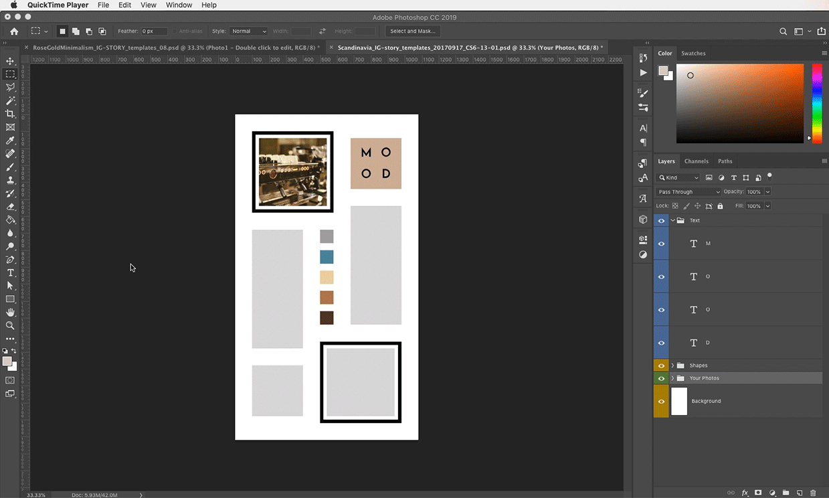The width and height of the screenshot is (829, 498).
Task: Hide the M text layer
Action: [x=661, y=244]
